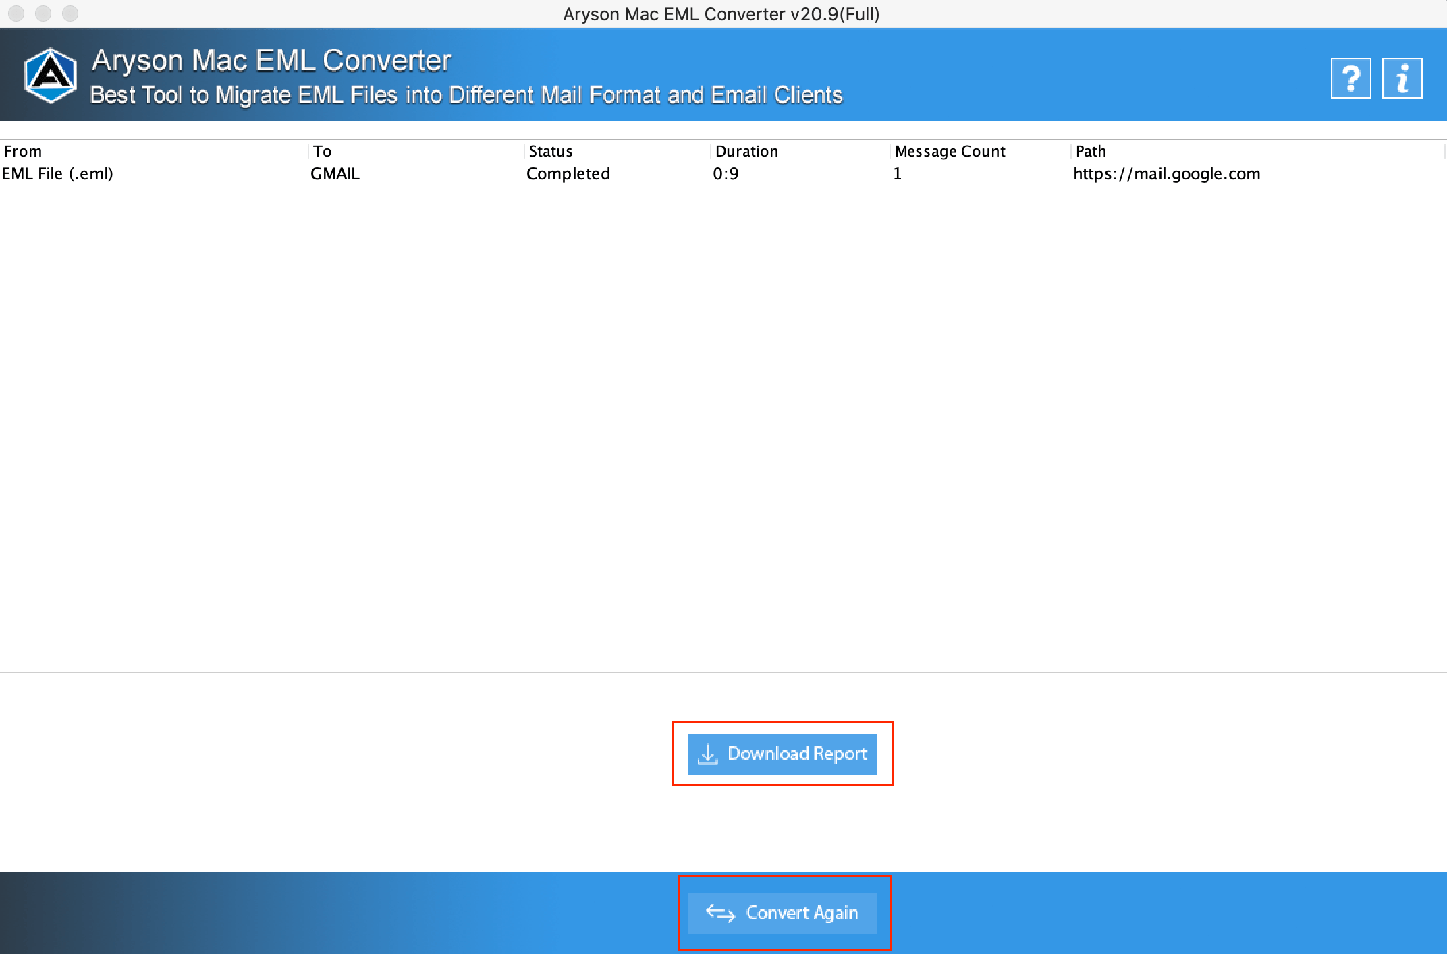Zoom the window with the third title bar button
The height and width of the screenshot is (954, 1447).
coord(70,13)
